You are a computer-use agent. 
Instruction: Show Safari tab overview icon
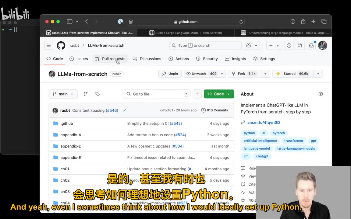pyautogui.click(x=324, y=22)
